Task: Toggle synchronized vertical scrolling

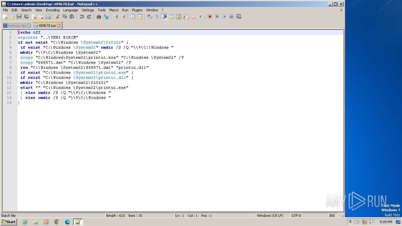Action: coord(133,17)
